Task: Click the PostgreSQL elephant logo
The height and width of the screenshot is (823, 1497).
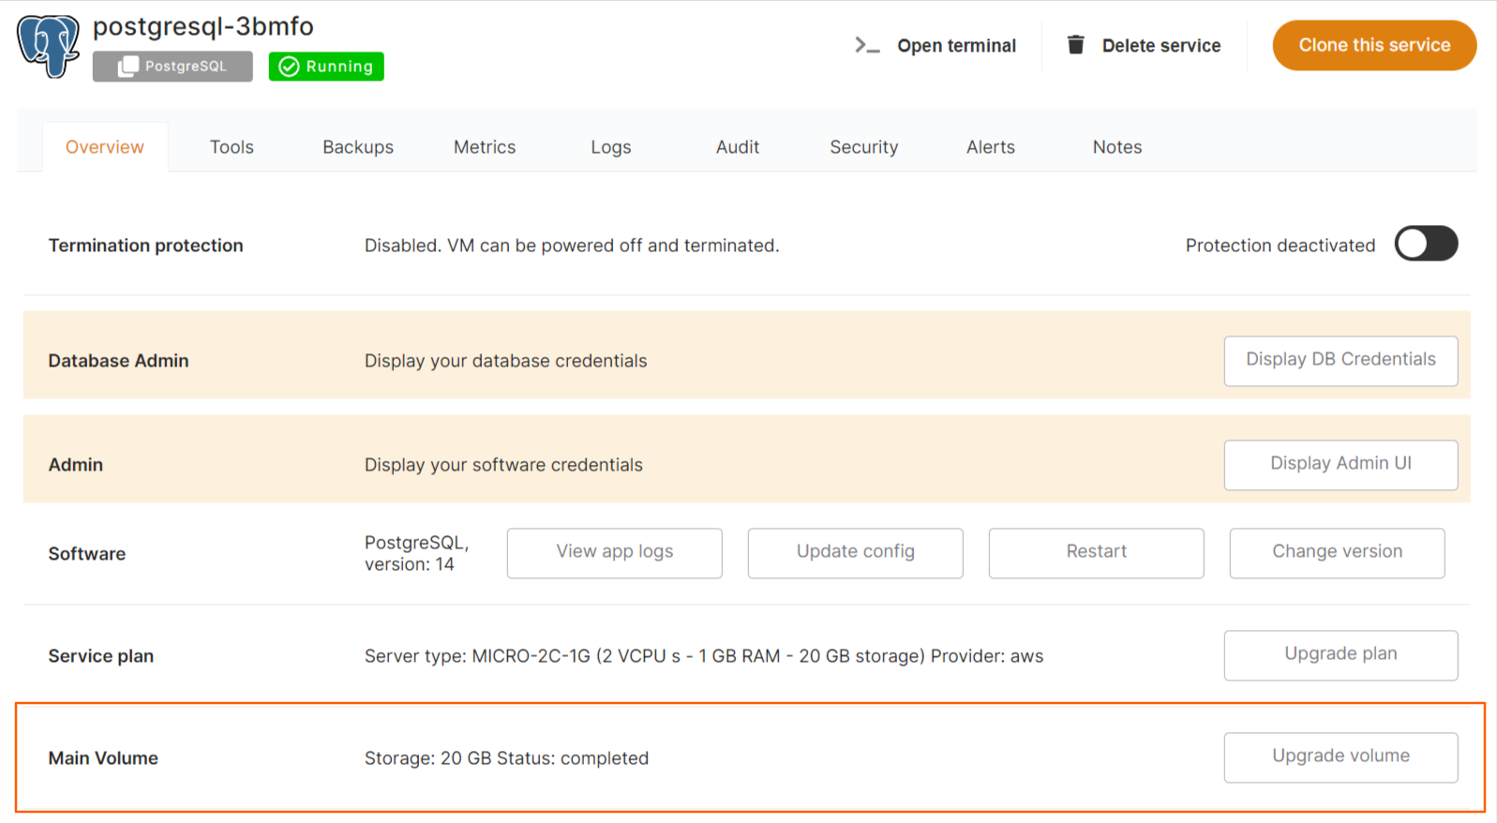Action: [x=48, y=46]
